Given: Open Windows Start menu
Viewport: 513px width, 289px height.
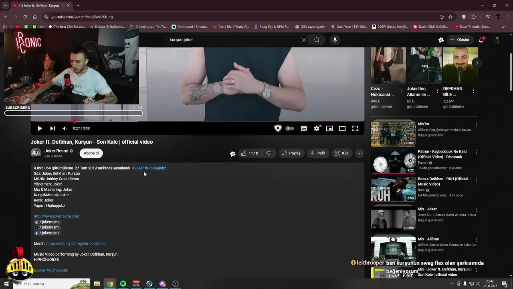Looking at the screenshot, I should [6, 284].
